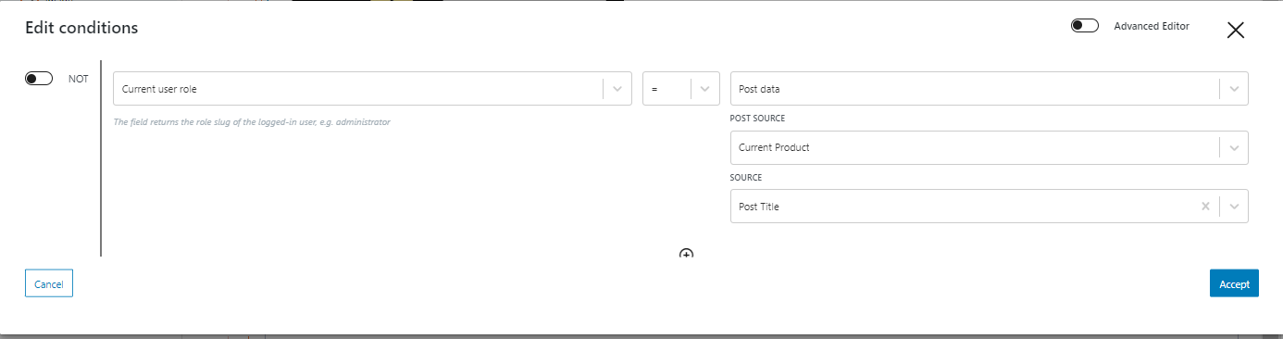Viewport: 1283px width, 339px height.
Task: Open the equals operator chevron arrow
Action: pyautogui.click(x=704, y=89)
